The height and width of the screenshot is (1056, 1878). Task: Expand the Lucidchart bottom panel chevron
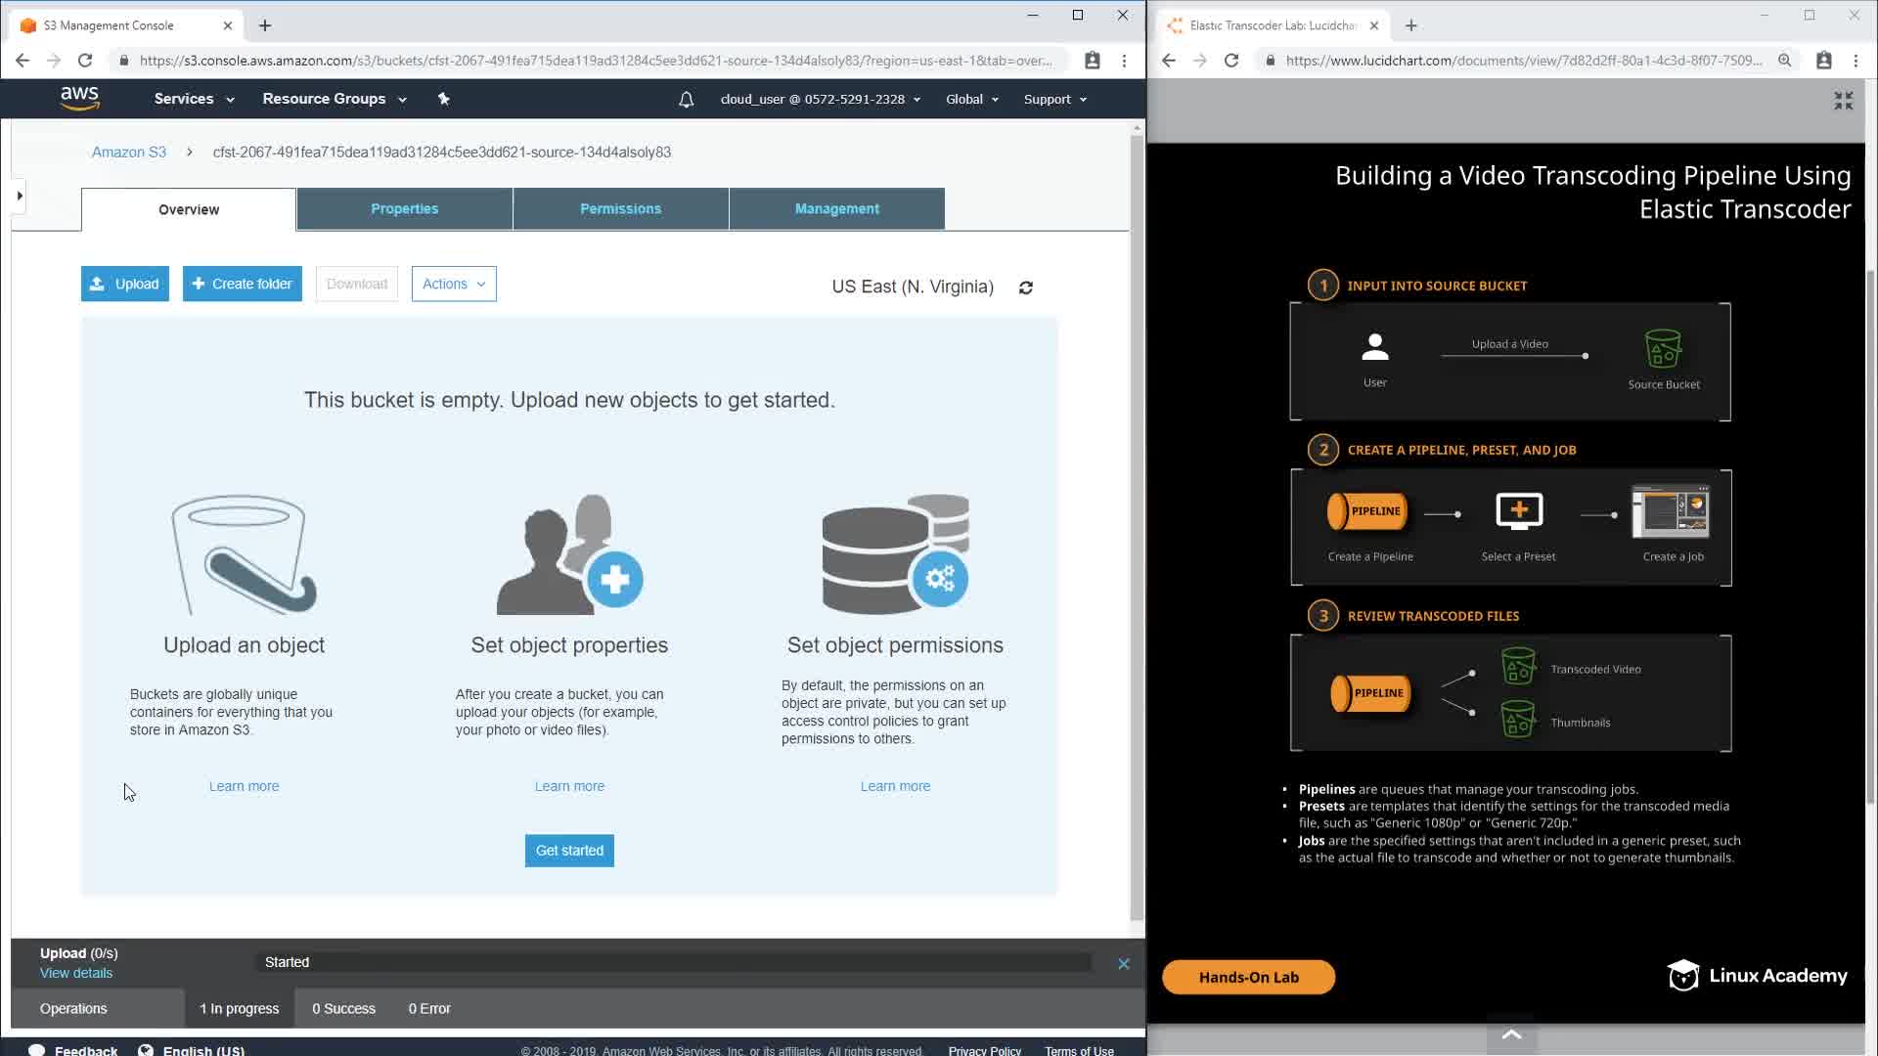[1511, 1034]
